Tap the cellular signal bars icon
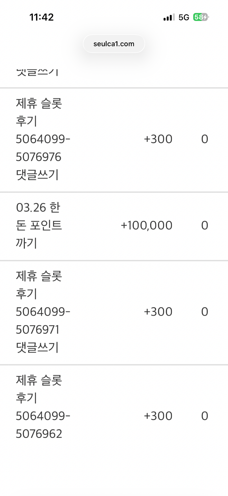 (x=169, y=17)
